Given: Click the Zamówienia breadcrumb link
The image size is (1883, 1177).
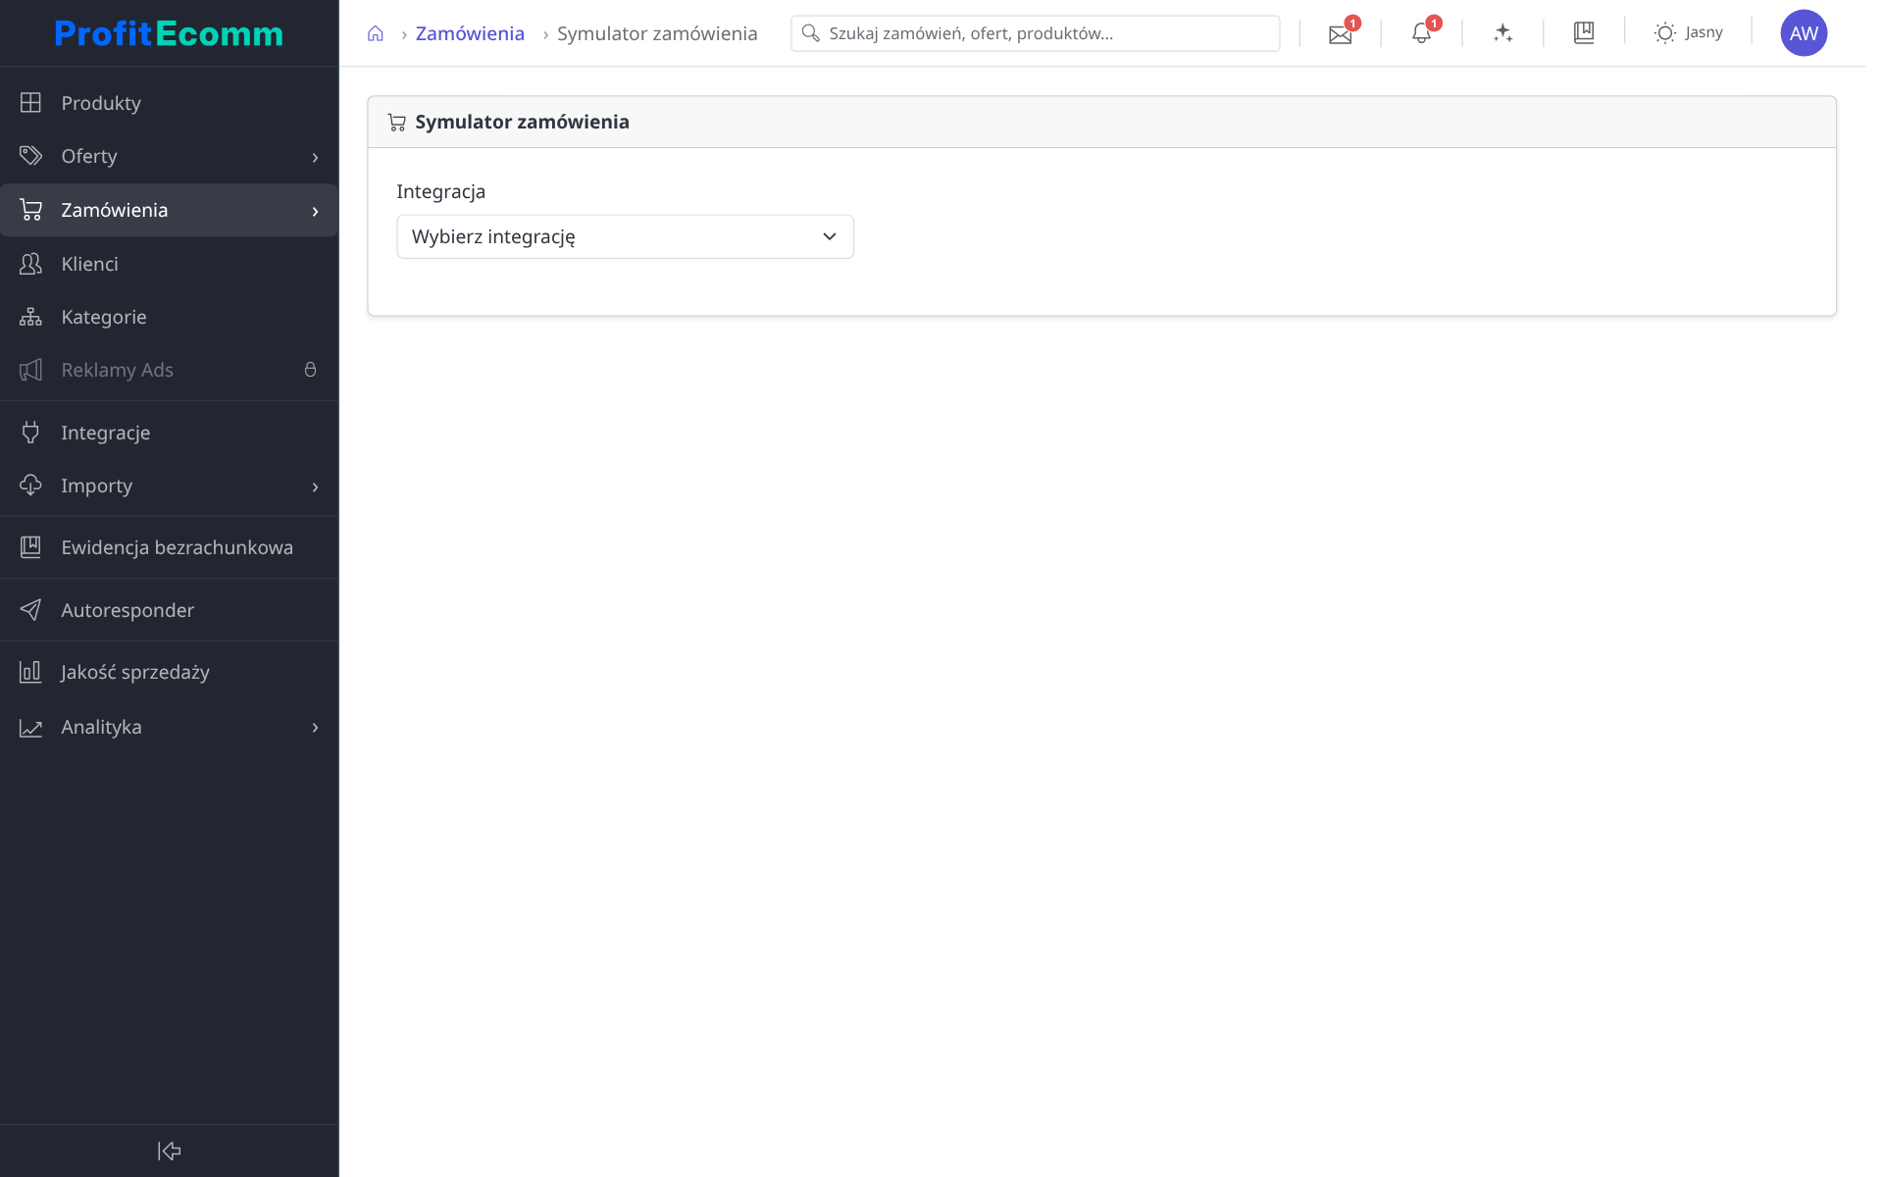Looking at the screenshot, I should click(470, 33).
